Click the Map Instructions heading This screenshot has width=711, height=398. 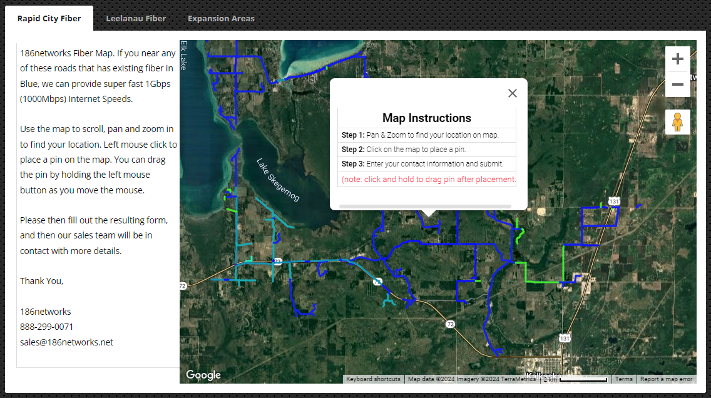427,118
